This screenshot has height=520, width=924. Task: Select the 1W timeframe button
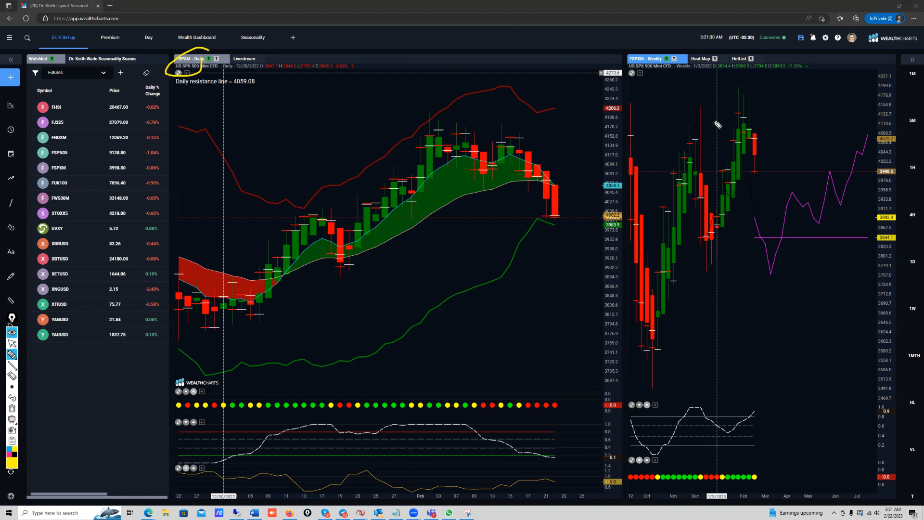coord(912,309)
